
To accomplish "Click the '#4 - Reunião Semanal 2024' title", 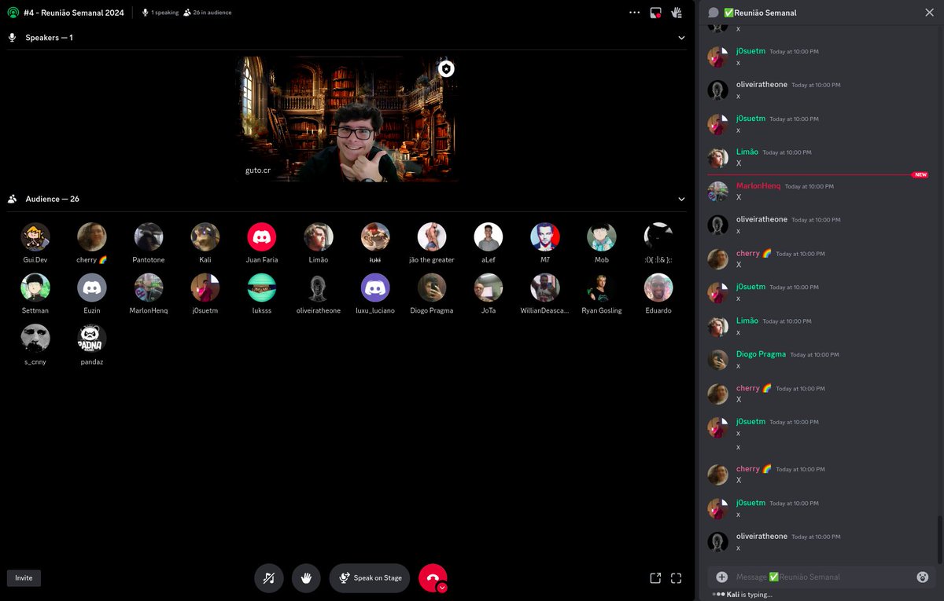I will tap(74, 13).
